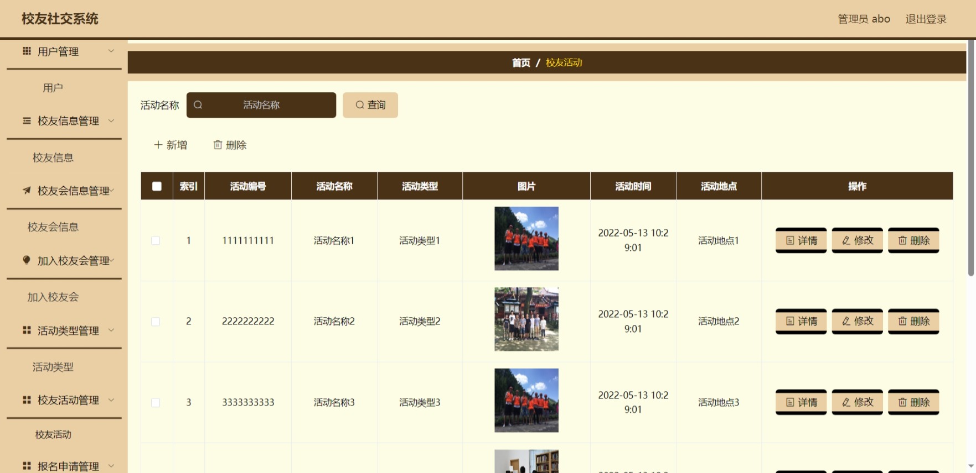Check the checkbox for row 2222222222
Viewport: 976px width, 473px height.
pyautogui.click(x=156, y=322)
